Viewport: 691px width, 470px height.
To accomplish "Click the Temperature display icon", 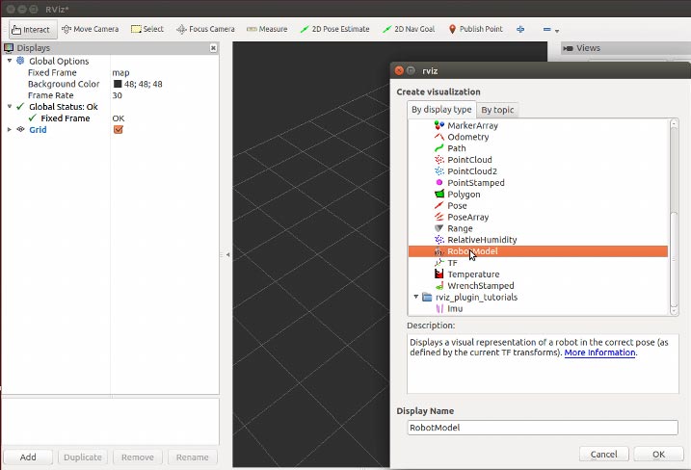I will pyautogui.click(x=439, y=274).
